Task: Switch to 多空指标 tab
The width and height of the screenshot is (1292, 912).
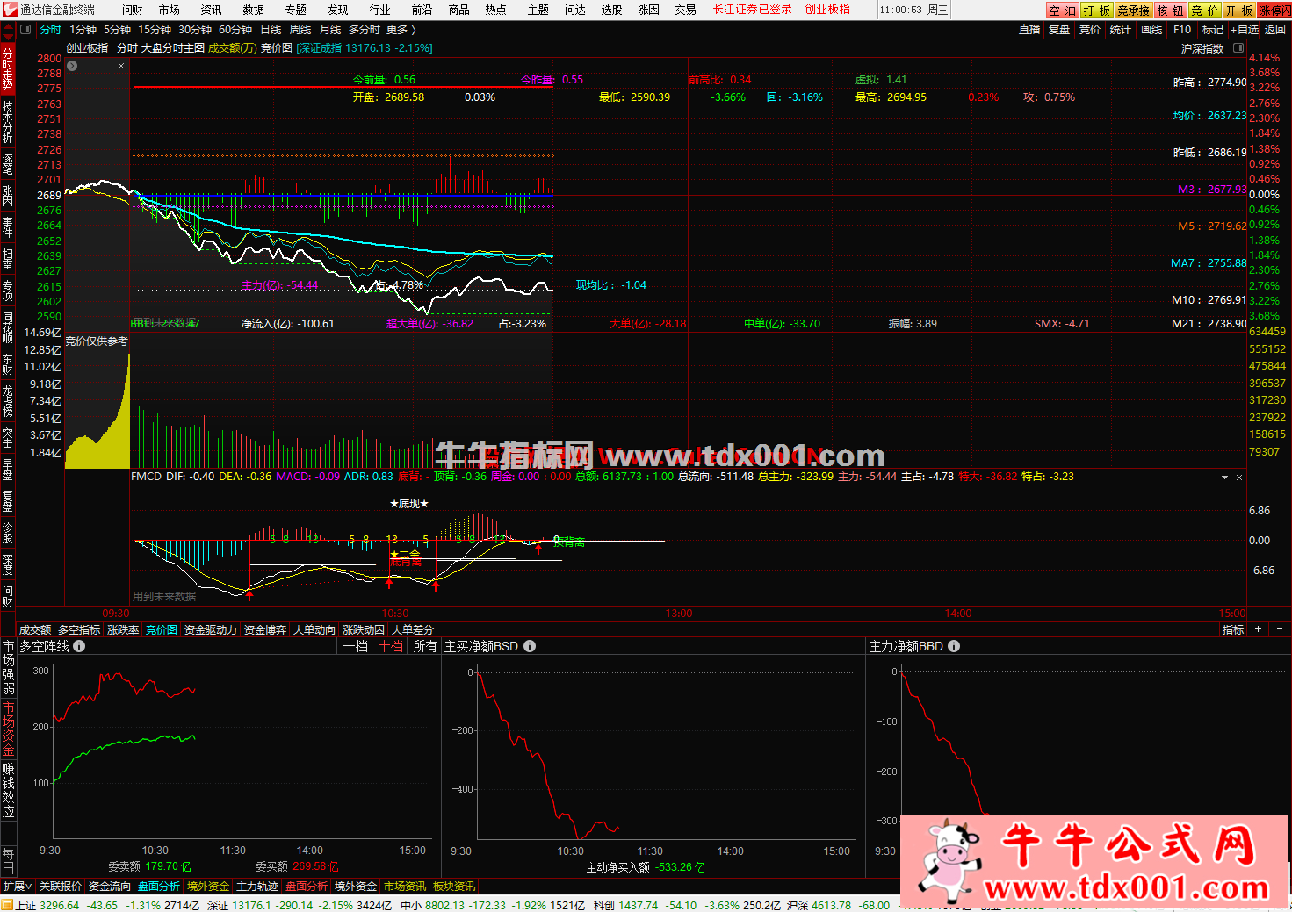Action: coord(79,630)
